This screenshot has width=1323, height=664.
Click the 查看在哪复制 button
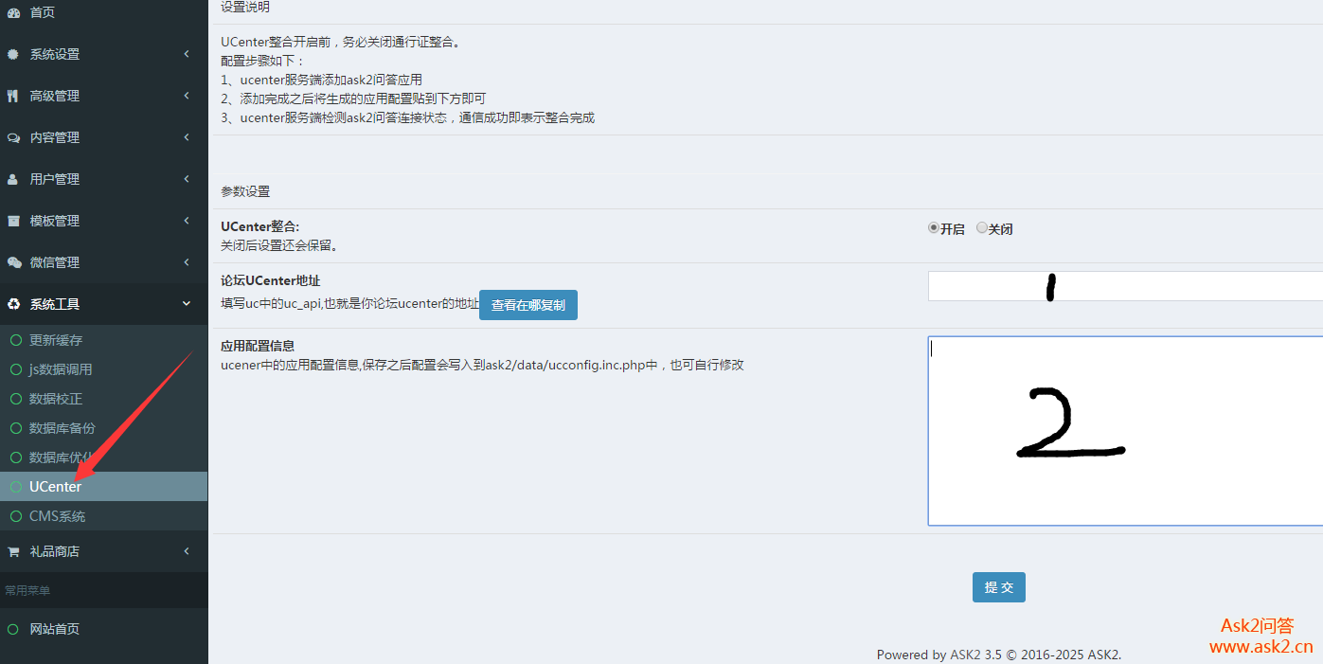pos(527,306)
